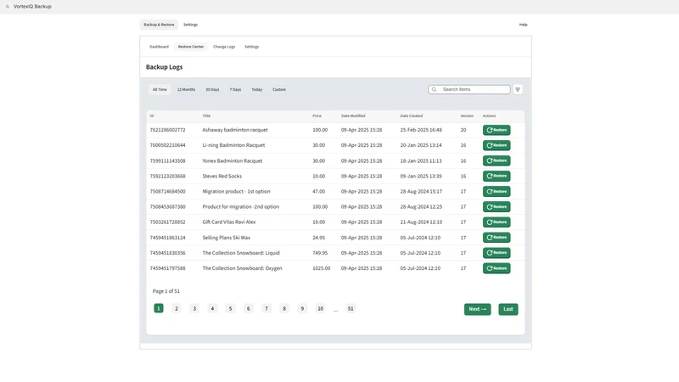Focus the Search items field

tap(469, 90)
